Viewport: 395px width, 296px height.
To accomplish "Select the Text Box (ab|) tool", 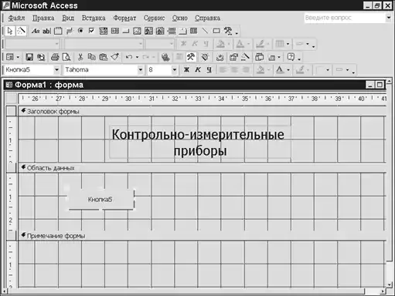I will [46, 31].
